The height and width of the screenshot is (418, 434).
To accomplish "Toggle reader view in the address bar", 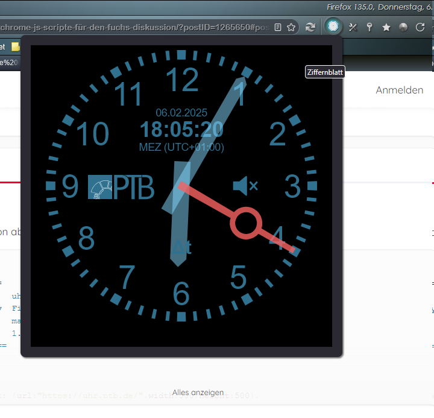I will [278, 27].
